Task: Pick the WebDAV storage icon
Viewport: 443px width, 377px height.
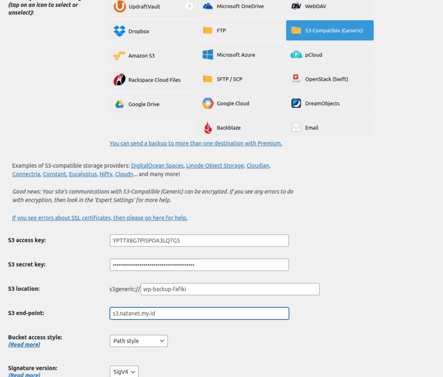Action: click(x=296, y=6)
